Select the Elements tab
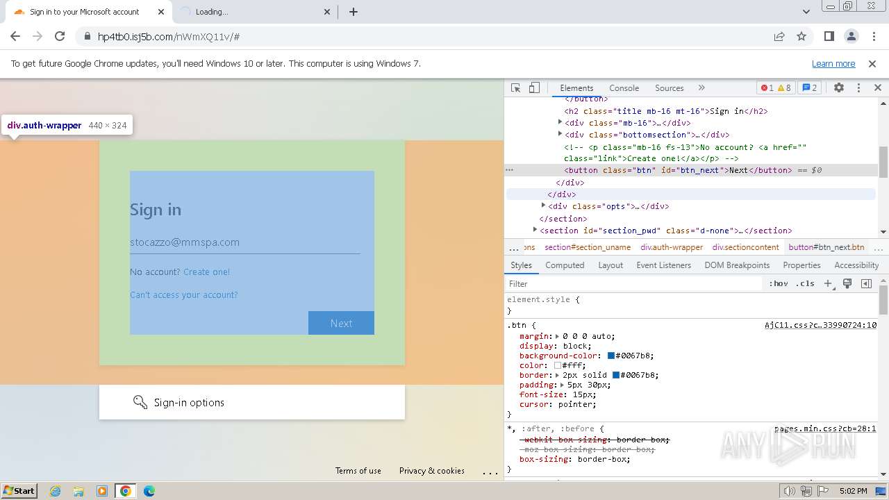The image size is (889, 500). 576,88
